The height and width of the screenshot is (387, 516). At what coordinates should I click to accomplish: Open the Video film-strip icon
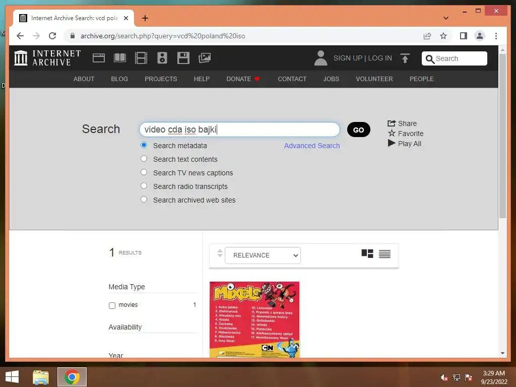141,58
